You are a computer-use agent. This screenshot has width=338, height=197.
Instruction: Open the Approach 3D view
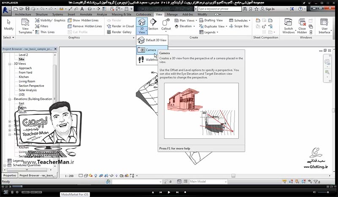[25, 68]
